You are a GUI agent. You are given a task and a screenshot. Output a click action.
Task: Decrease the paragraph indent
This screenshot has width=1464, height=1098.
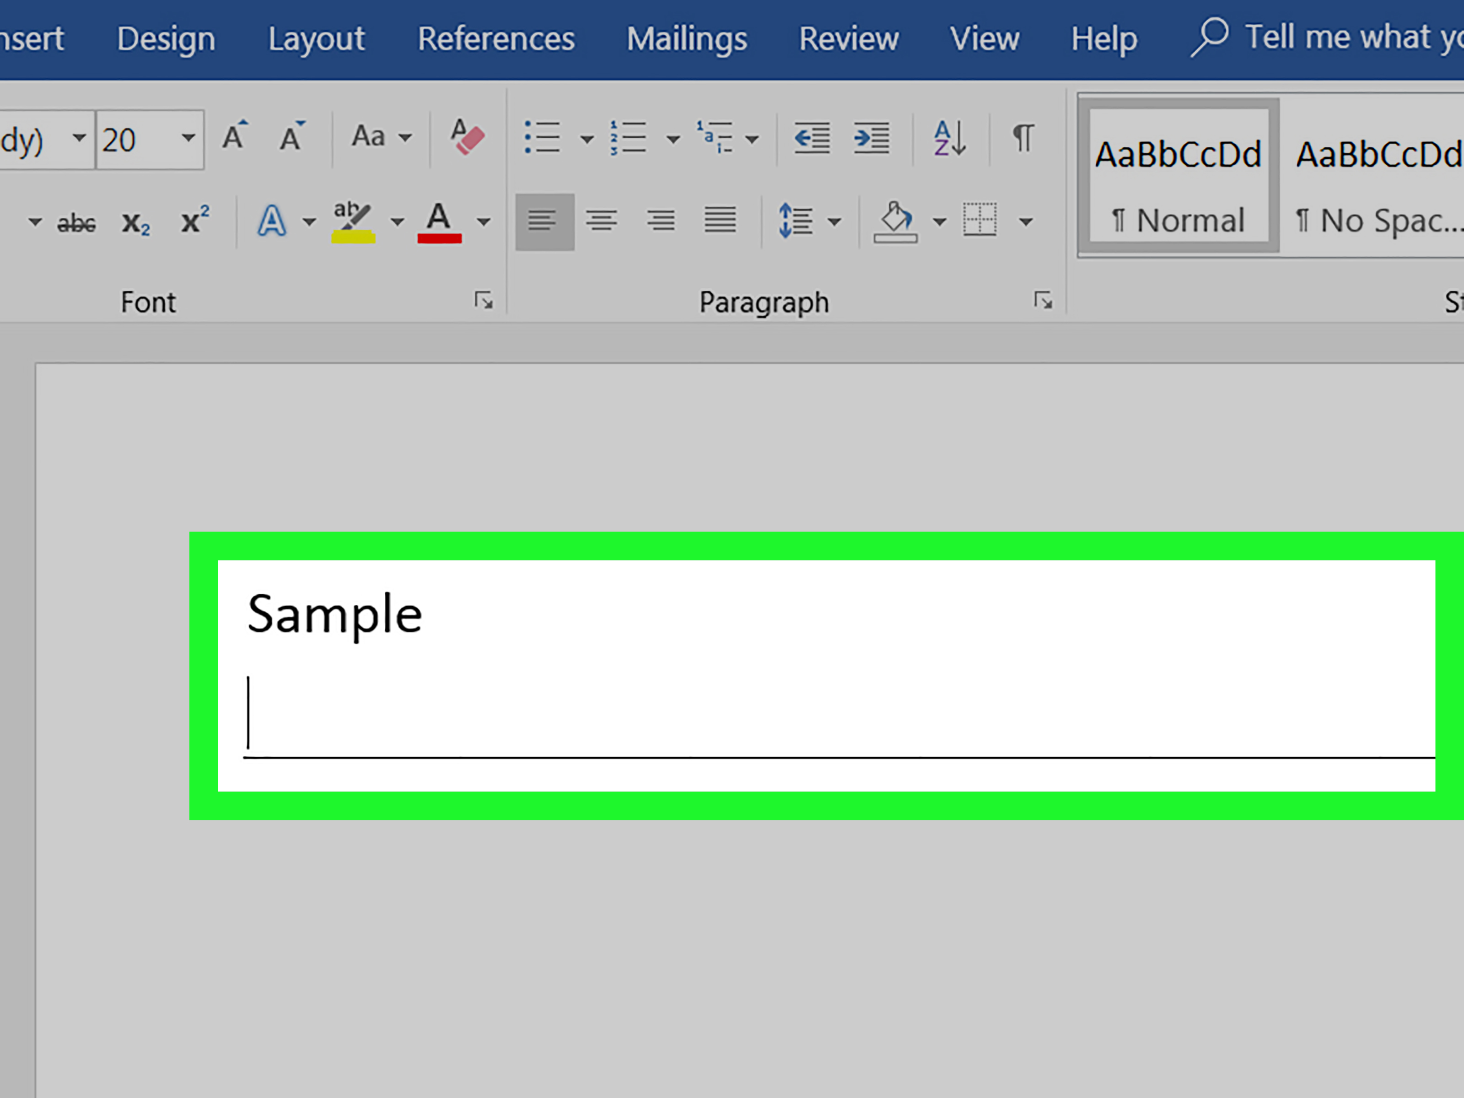[812, 138]
